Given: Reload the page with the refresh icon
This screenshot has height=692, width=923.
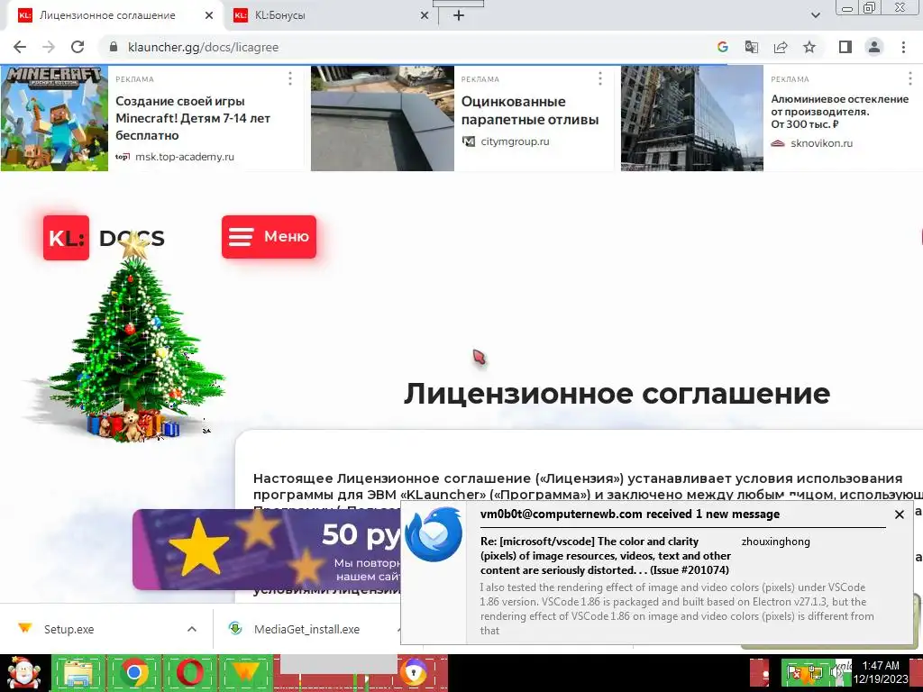Looking at the screenshot, I should pos(78,47).
